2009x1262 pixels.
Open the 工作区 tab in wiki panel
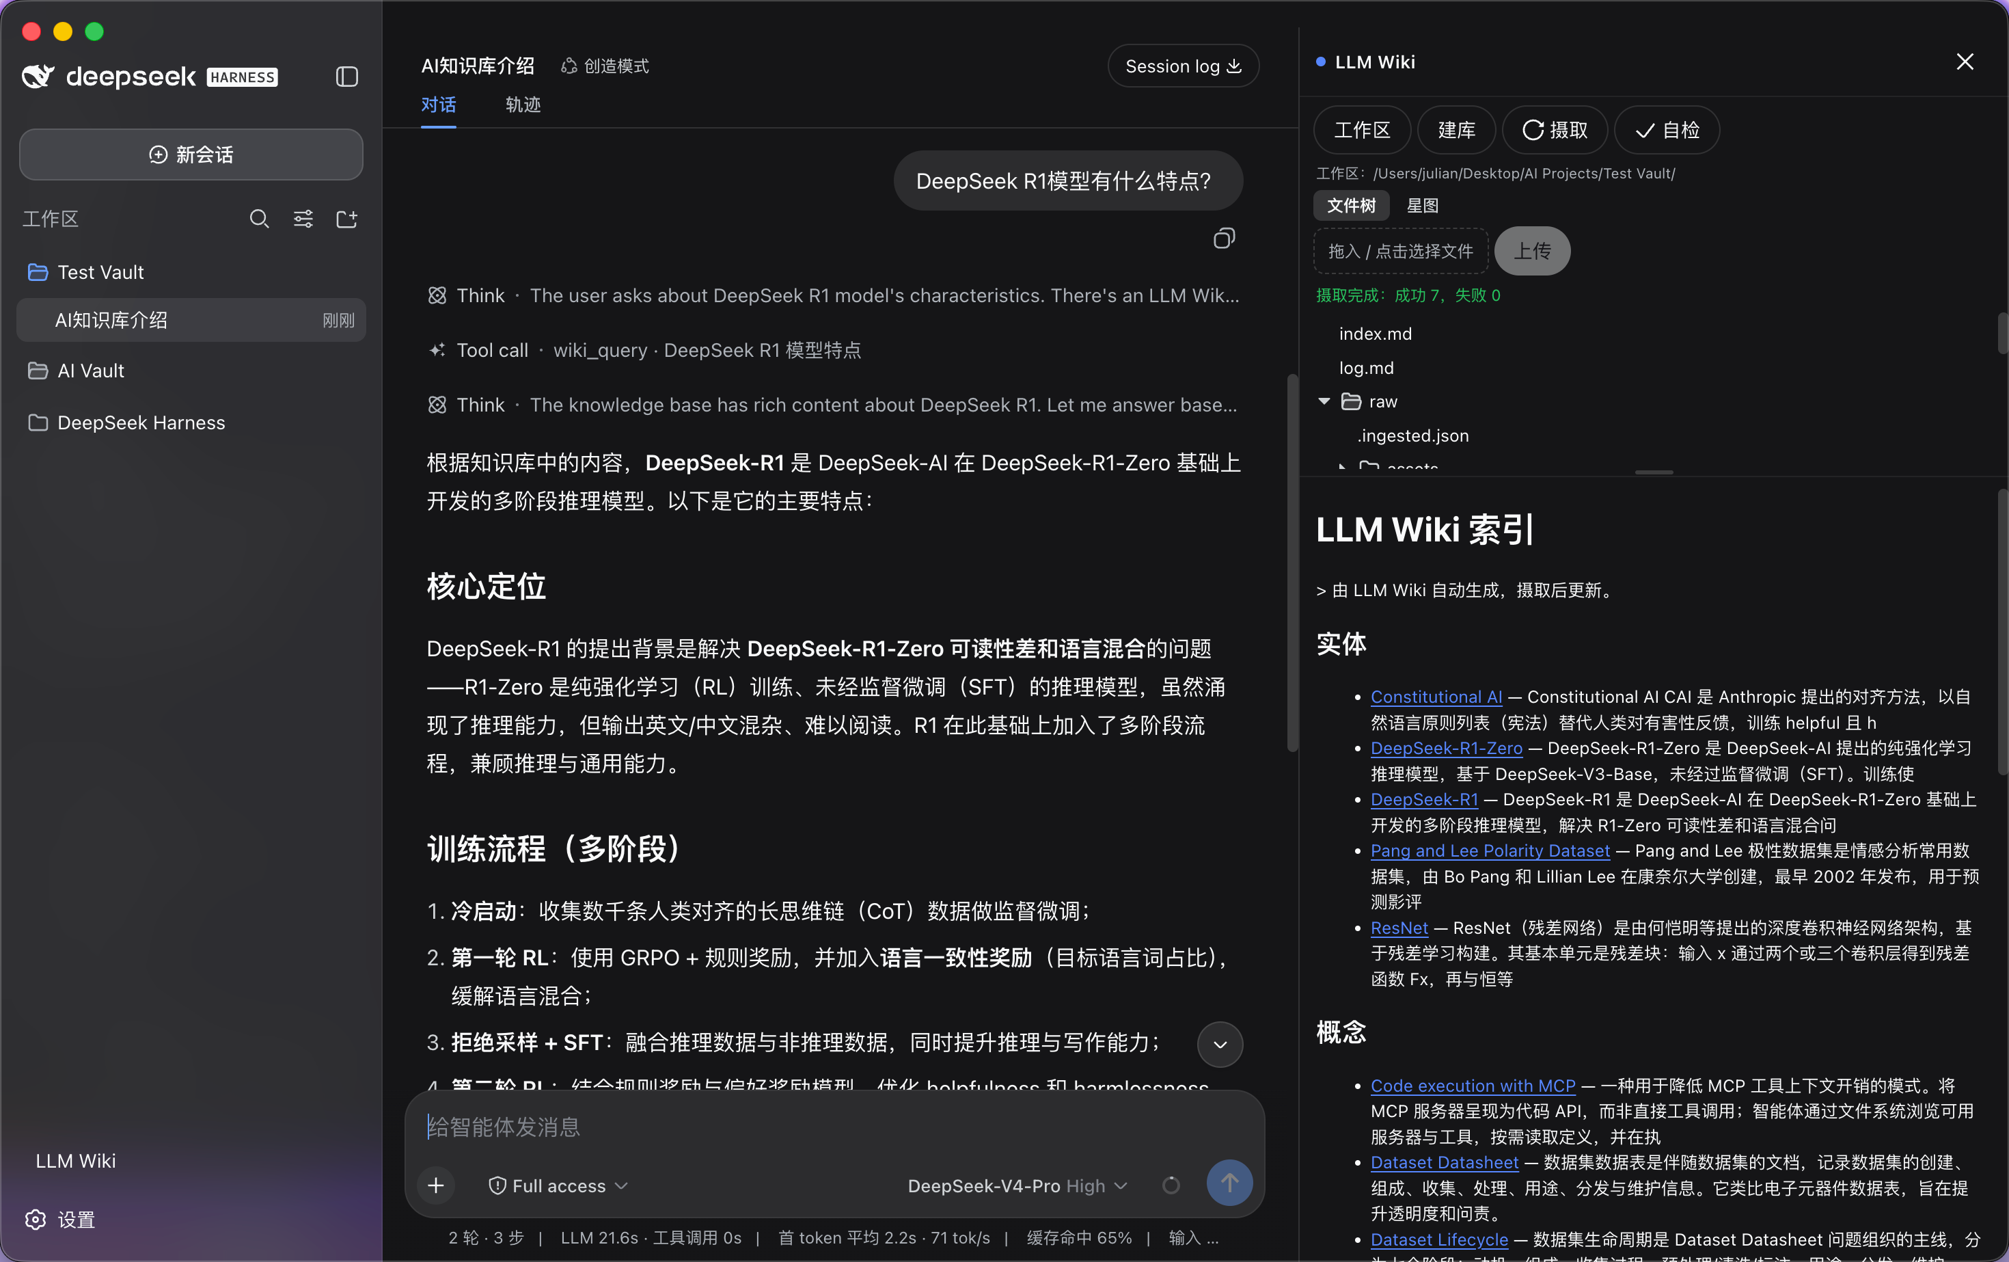tap(1362, 130)
